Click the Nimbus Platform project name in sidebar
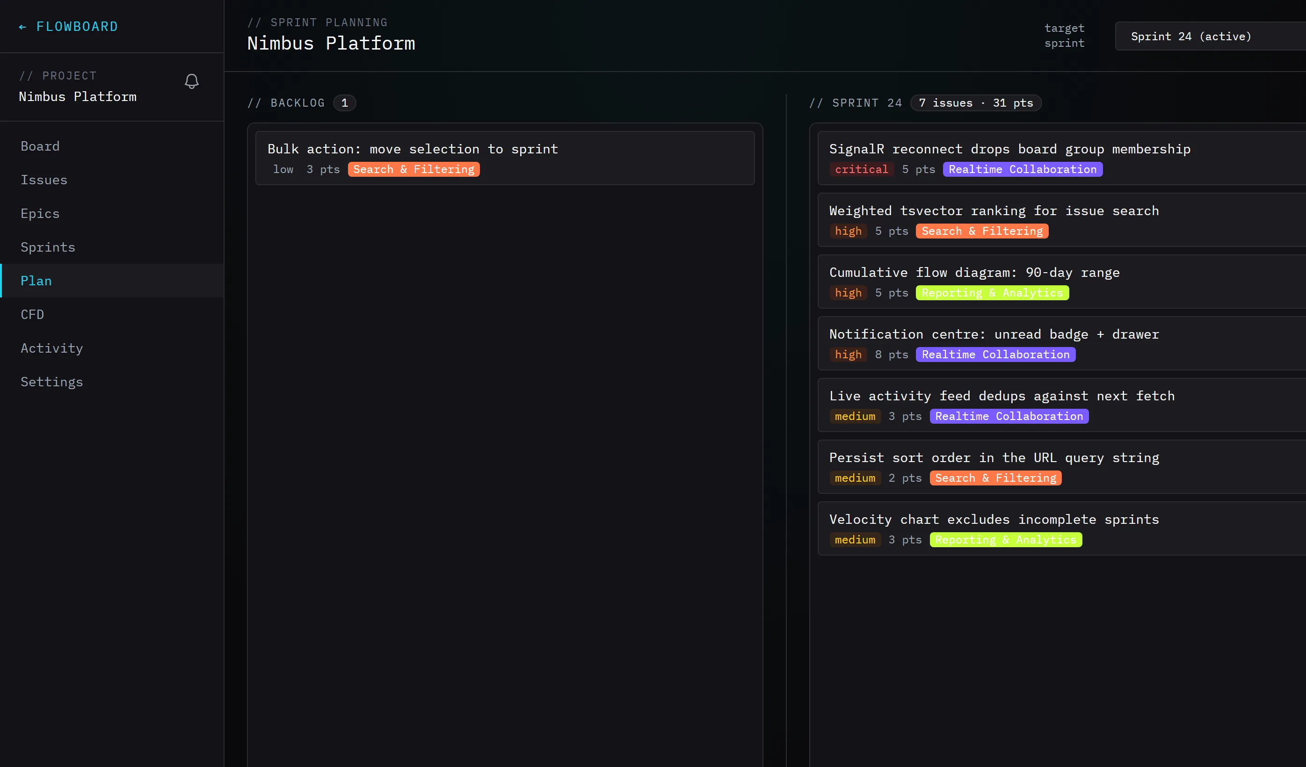The width and height of the screenshot is (1306, 767). [x=78, y=96]
